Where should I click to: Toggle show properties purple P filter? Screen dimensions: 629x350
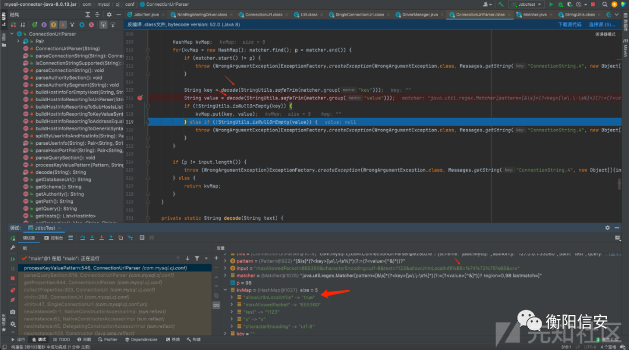click(x=44, y=25)
